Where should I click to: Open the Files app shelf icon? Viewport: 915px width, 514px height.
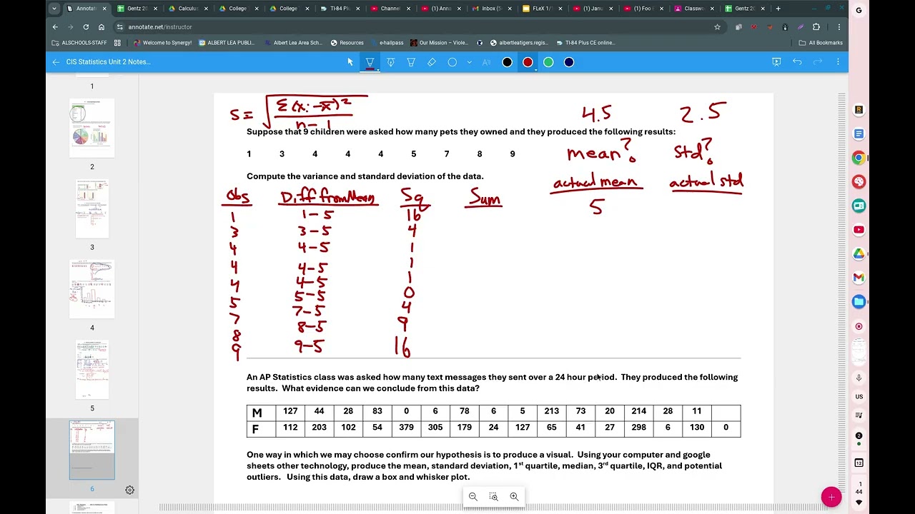pos(859,302)
